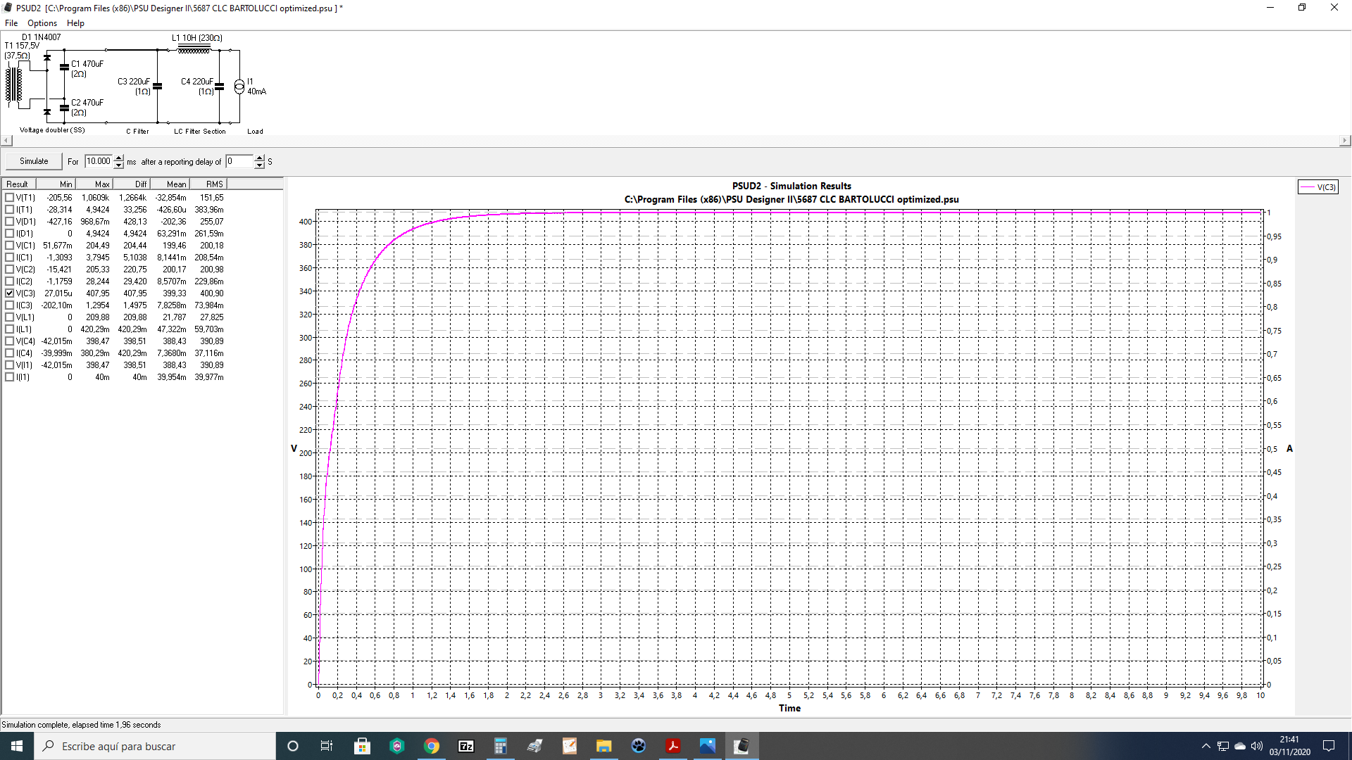
Task: Open Windows Start menu
Action: [x=17, y=746]
